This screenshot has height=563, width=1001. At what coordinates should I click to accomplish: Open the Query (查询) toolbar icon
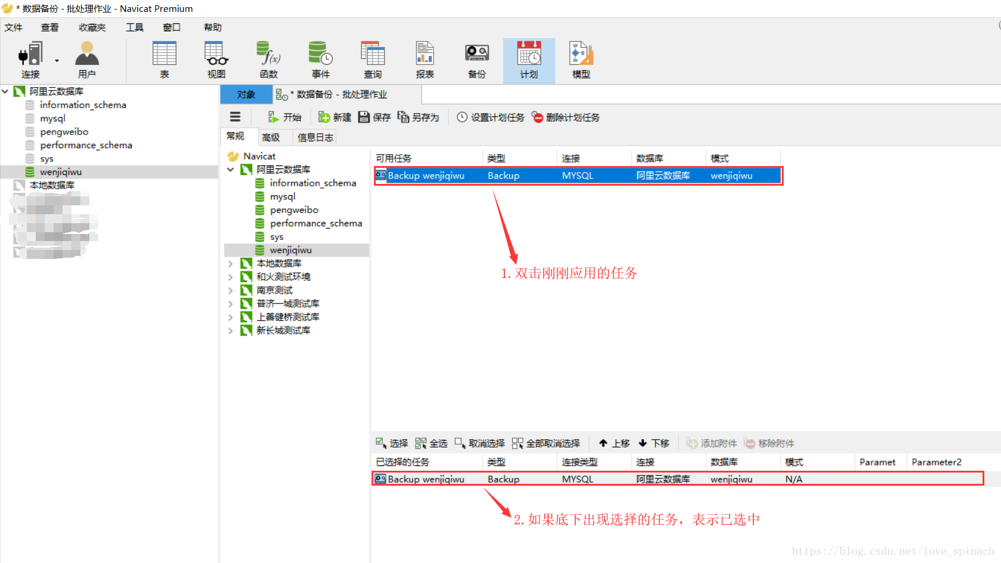click(373, 60)
